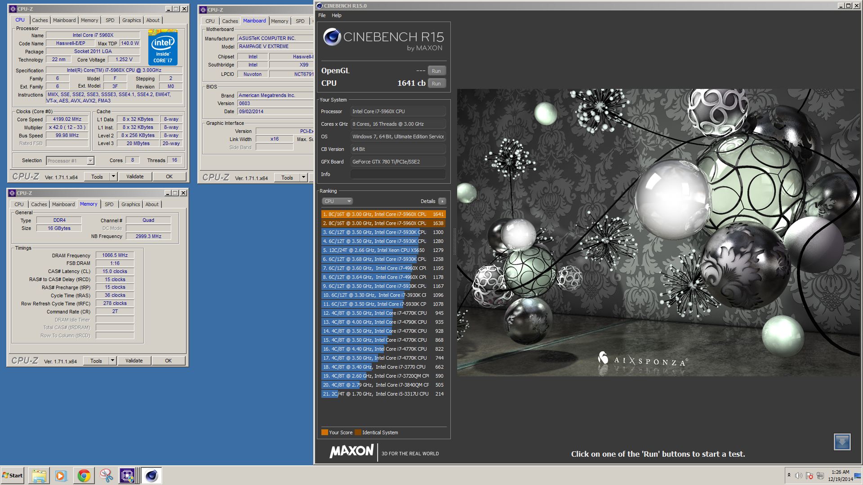Select the top ranking entry scoring 1641
Viewport: 863px width, 485px height.
pyautogui.click(x=383, y=214)
